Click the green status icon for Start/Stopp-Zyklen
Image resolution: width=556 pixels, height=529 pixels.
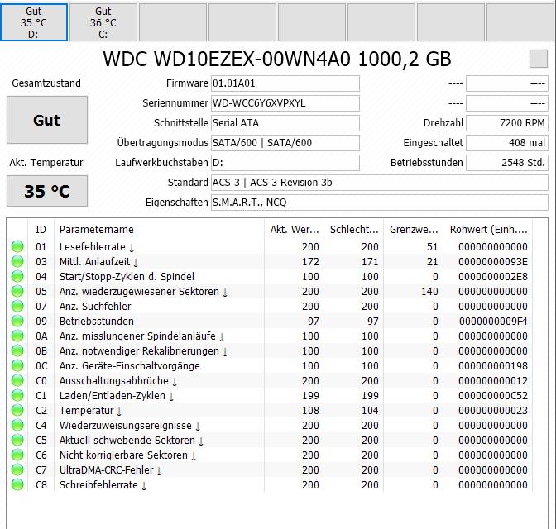coord(17,276)
